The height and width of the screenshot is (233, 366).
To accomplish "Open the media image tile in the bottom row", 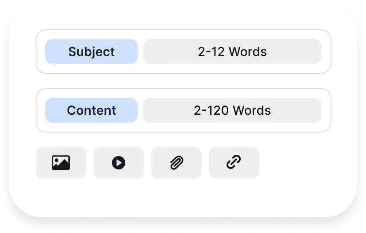I will tap(61, 163).
